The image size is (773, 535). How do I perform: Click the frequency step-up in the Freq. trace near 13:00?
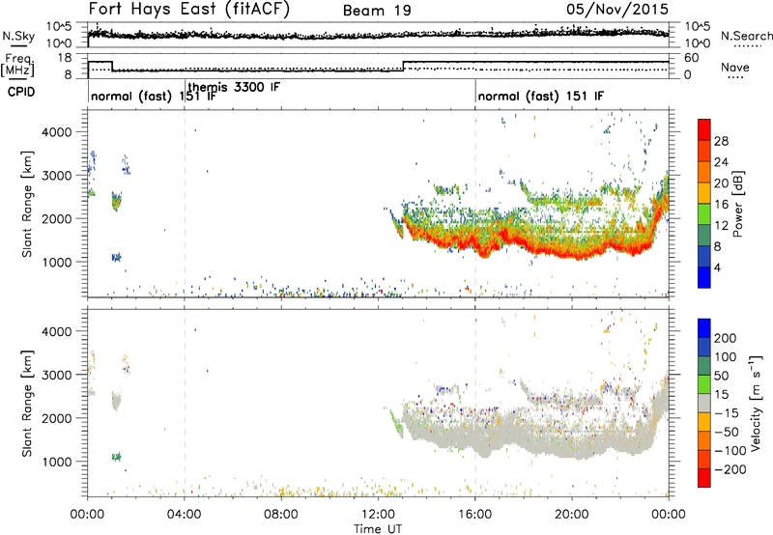pyautogui.click(x=403, y=66)
